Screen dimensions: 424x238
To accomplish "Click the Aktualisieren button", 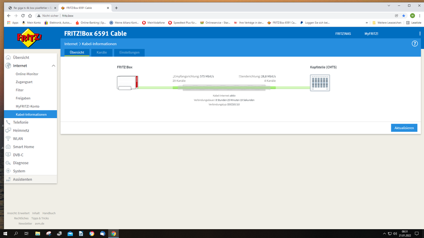I will click(x=404, y=128).
